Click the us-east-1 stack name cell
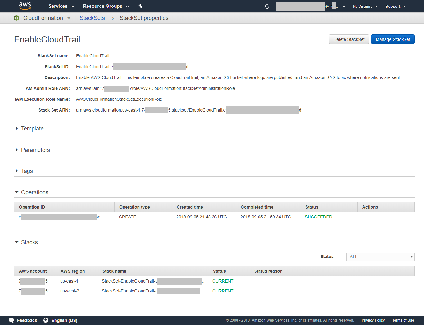The height and width of the screenshot is (325, 424). click(x=154, y=281)
